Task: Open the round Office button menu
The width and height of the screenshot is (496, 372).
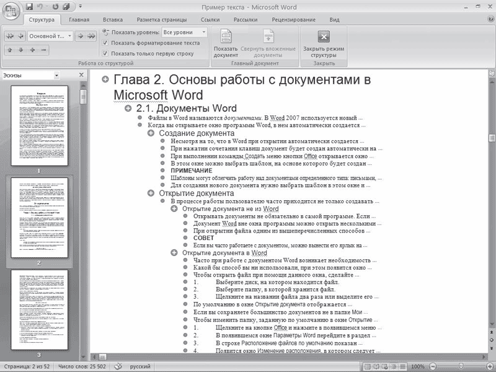Action: click(x=11, y=12)
